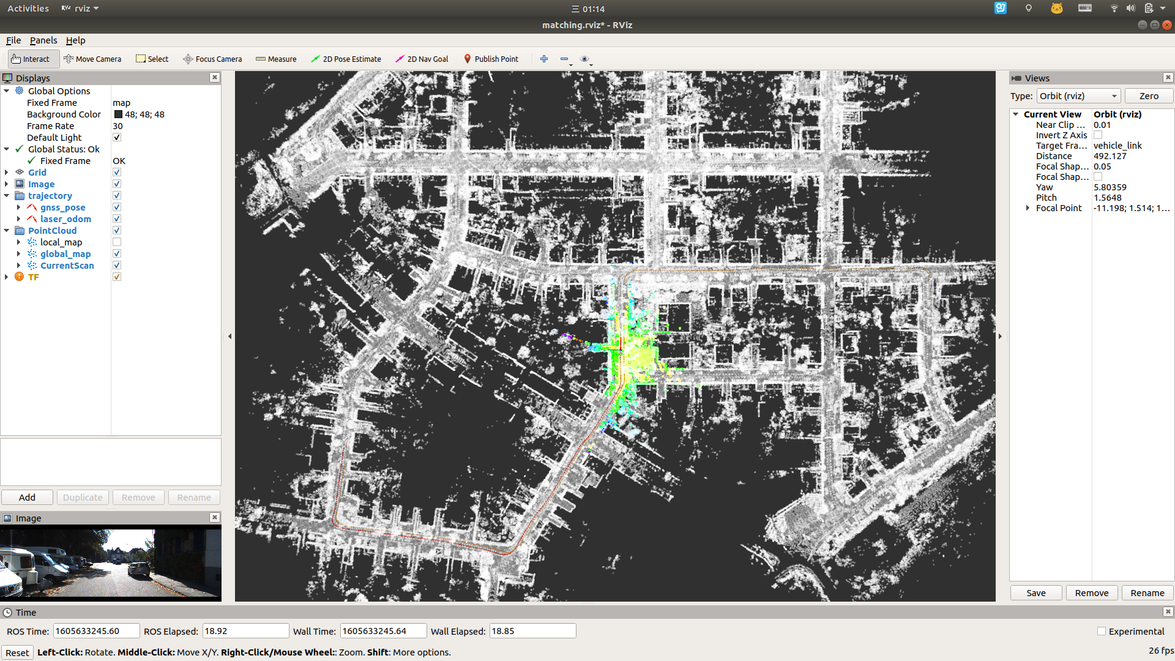Expand the Focal Point property

click(x=1028, y=208)
